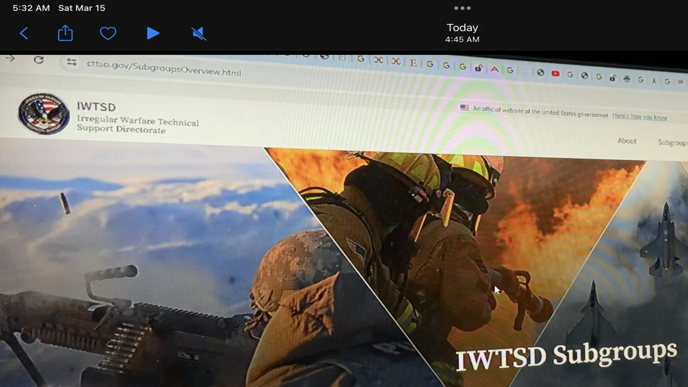Unmute using the crossed speaker icon
Image resolution: width=688 pixels, height=387 pixels.
point(198,34)
